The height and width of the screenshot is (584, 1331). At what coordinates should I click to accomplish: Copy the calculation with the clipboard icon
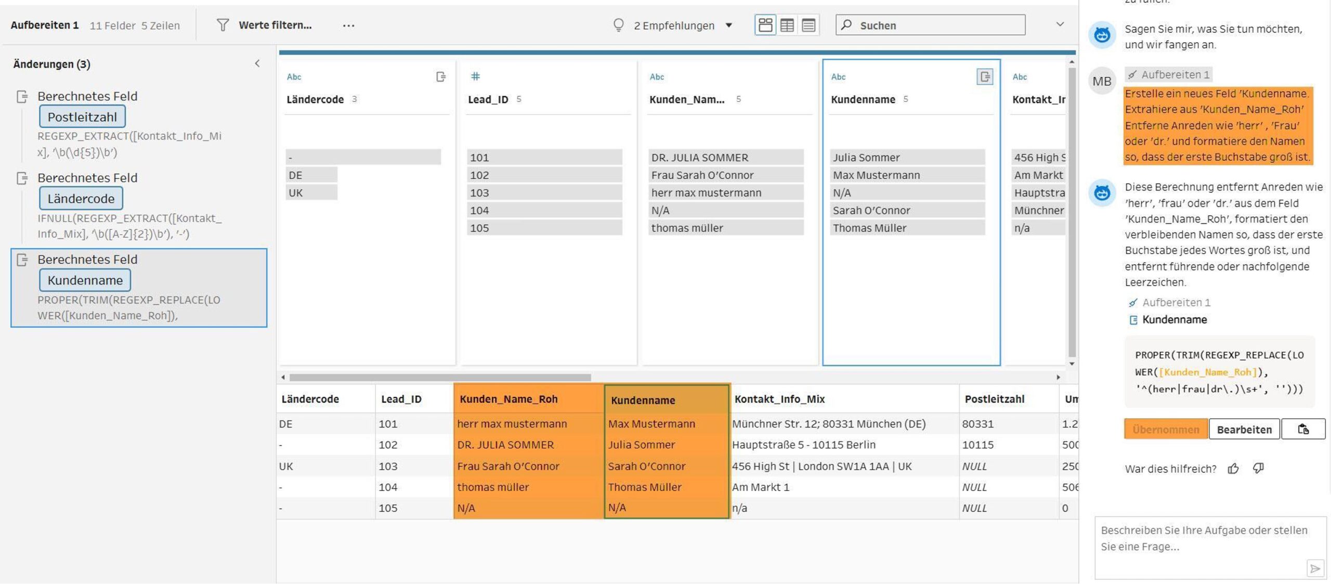tap(1303, 430)
